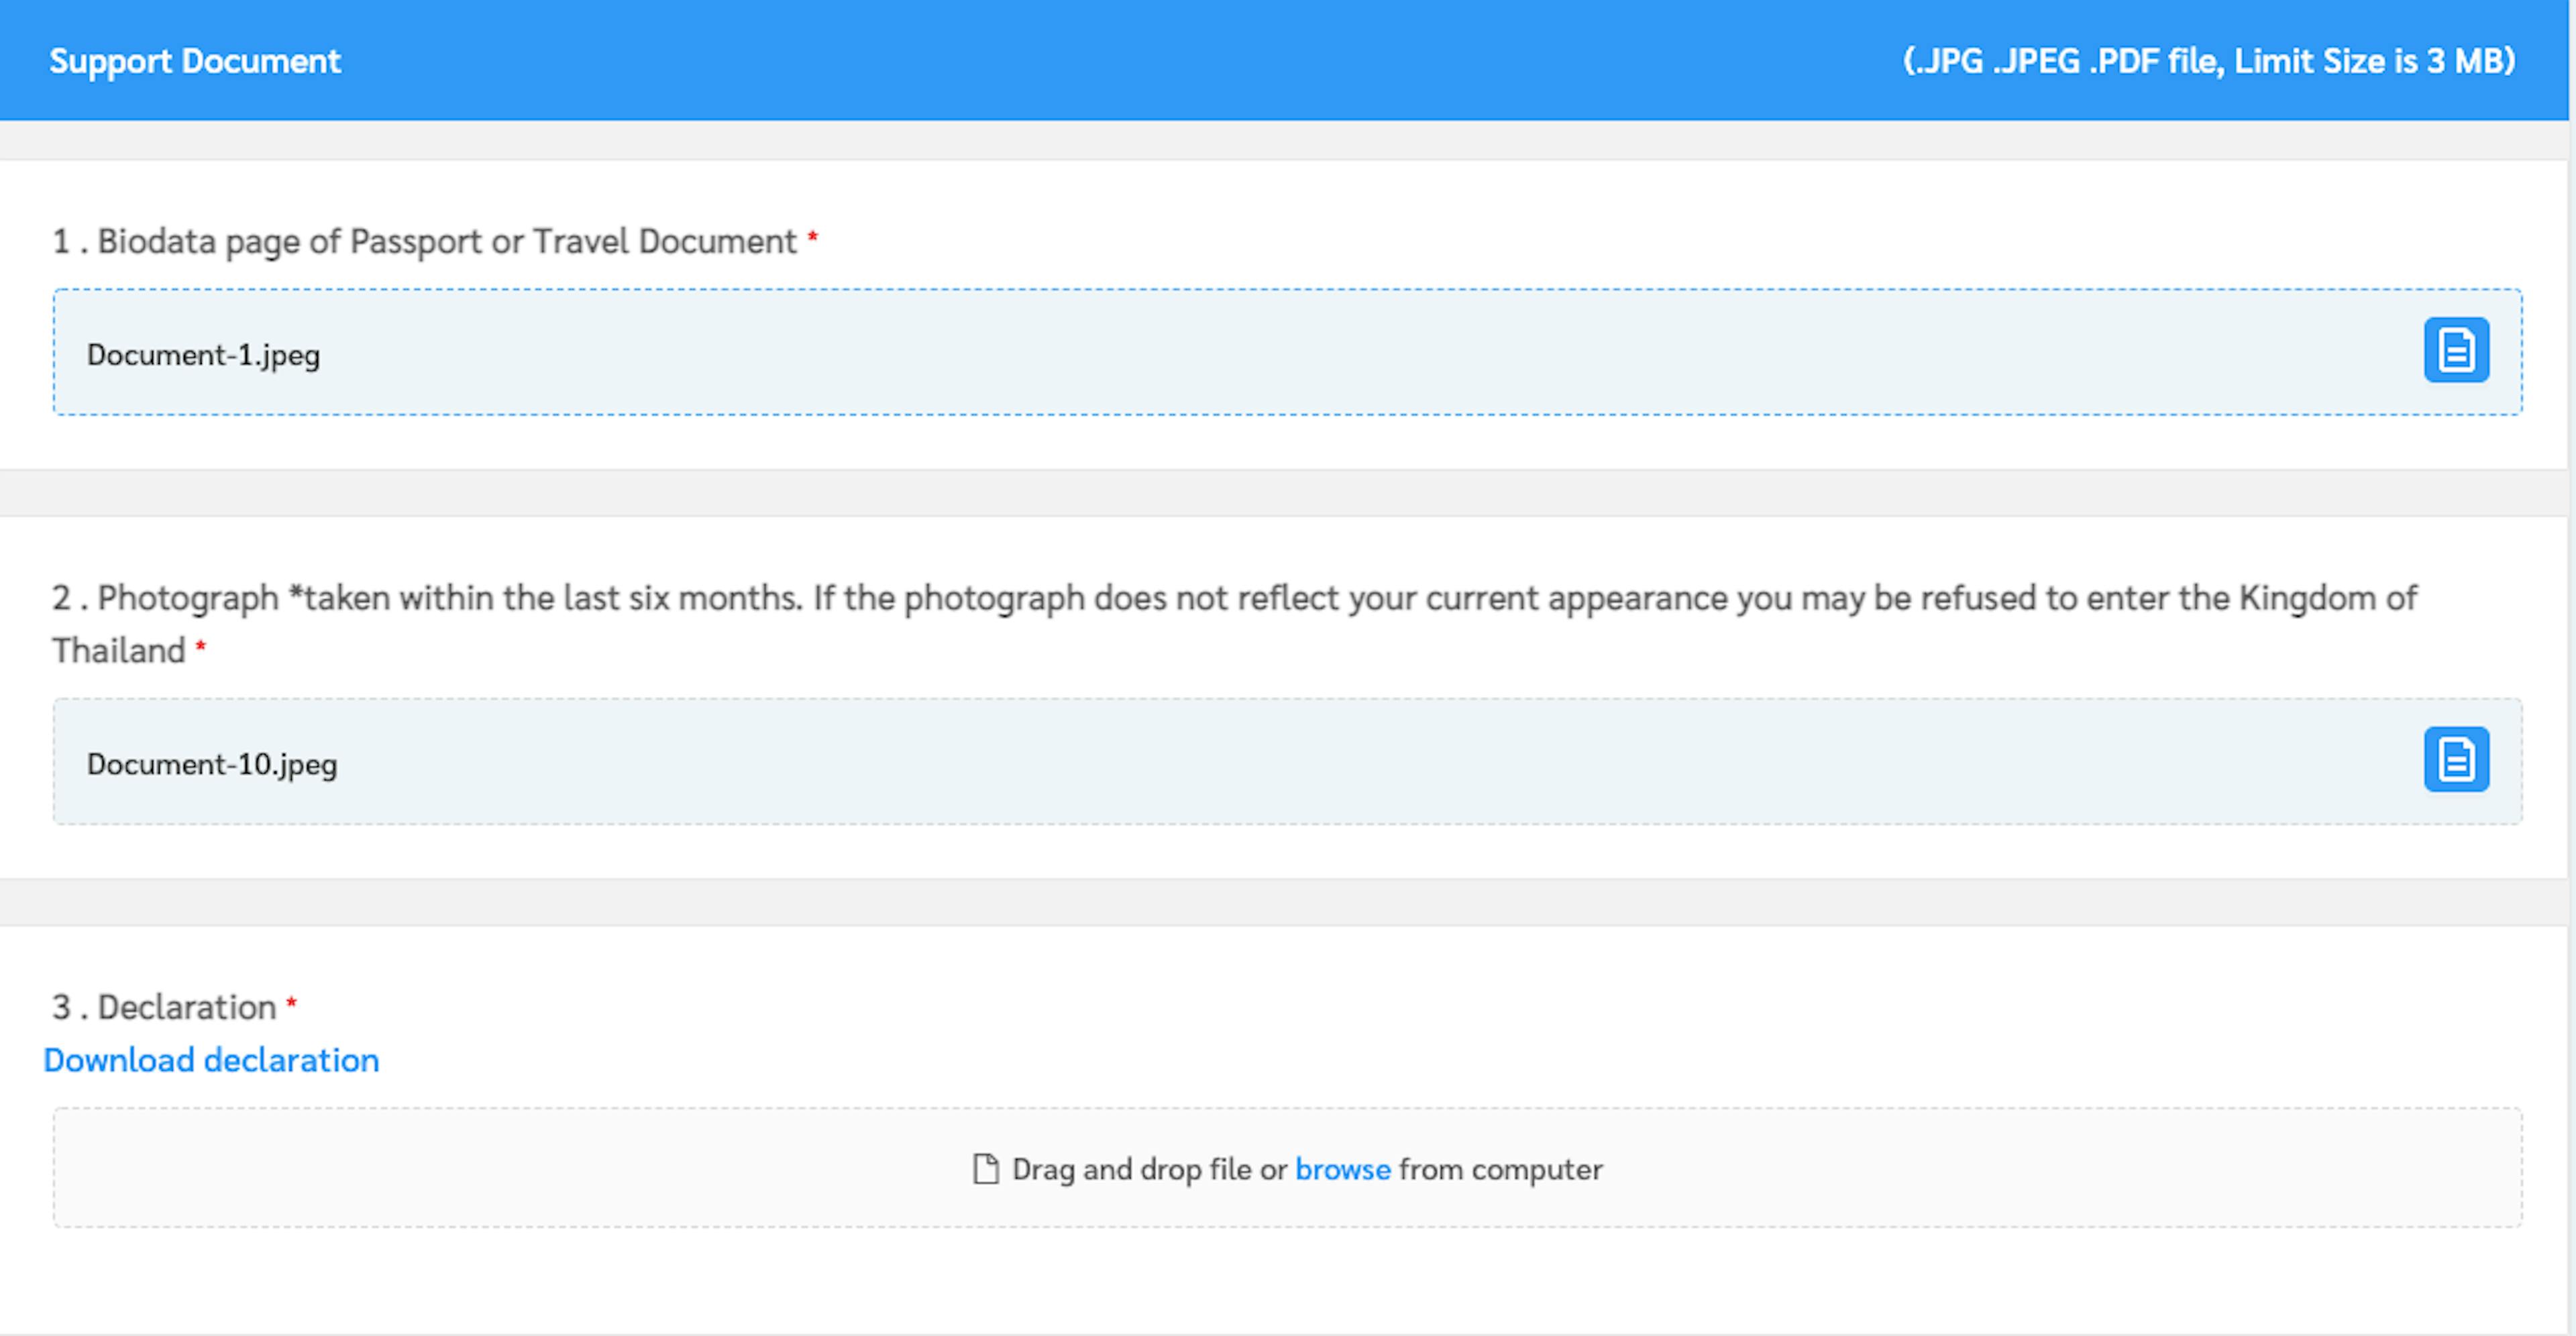Image resolution: width=2576 pixels, height=1336 pixels.
Task: Click the file limit note '(.JPG .JPEG .PDF file, Limit Size is 3 MB)'
Action: 2208,61
